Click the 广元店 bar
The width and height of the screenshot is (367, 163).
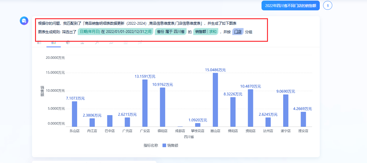pyautogui.click(x=127, y=122)
